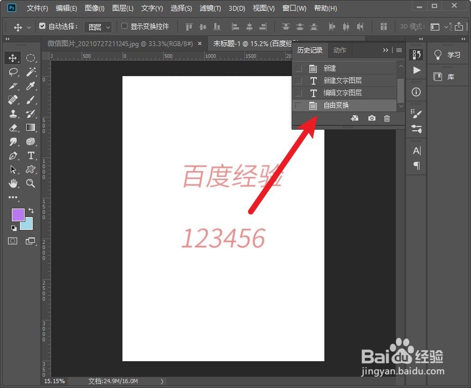Open the 库 panel
Image resolution: width=471 pixels, height=388 pixels.
pos(447,77)
